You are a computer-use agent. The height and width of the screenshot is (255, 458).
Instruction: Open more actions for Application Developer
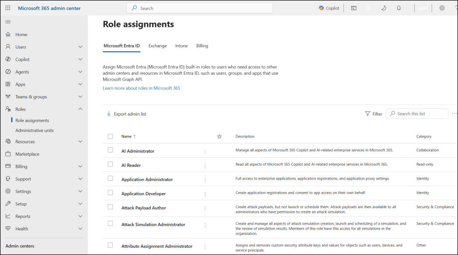pyautogui.click(x=205, y=194)
